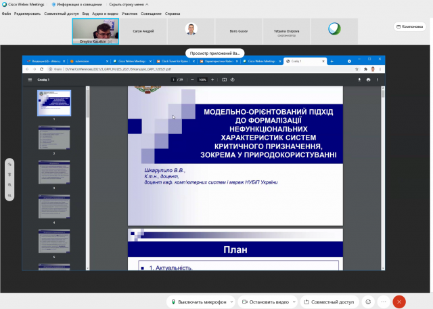Screen dimensions: 433x309
Task: Click the fit-to-page icon in PDF toolbar
Action: click(224, 80)
